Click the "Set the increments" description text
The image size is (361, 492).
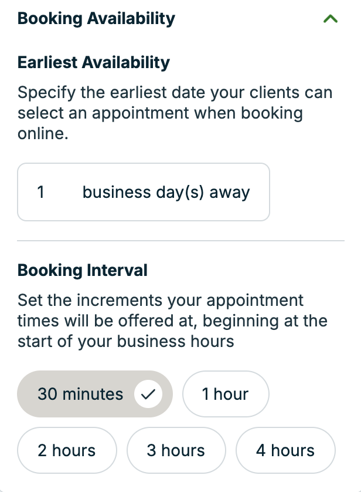[161, 301]
